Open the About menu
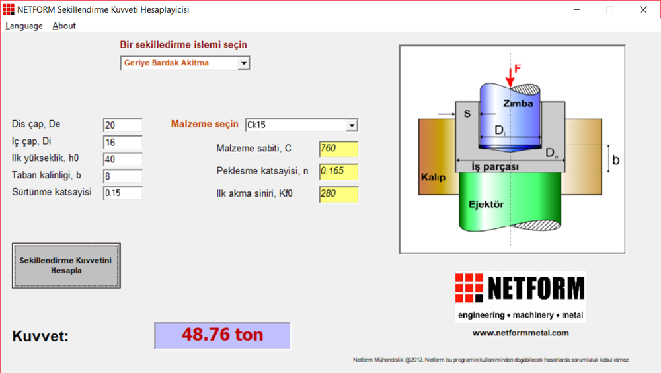The image size is (661, 373). click(64, 26)
